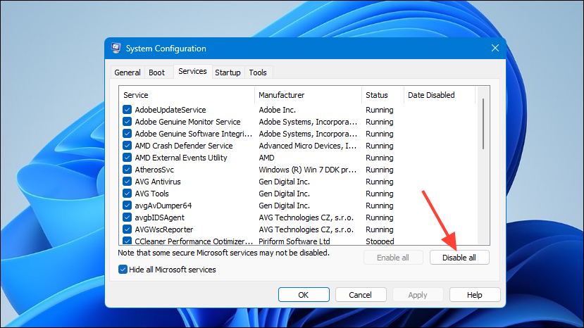Open Help for System Configuration
The width and height of the screenshot is (584, 328).
click(x=475, y=294)
